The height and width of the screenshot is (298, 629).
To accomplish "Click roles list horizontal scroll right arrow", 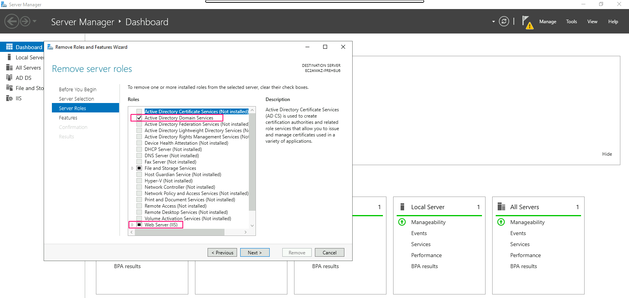I will (245, 232).
